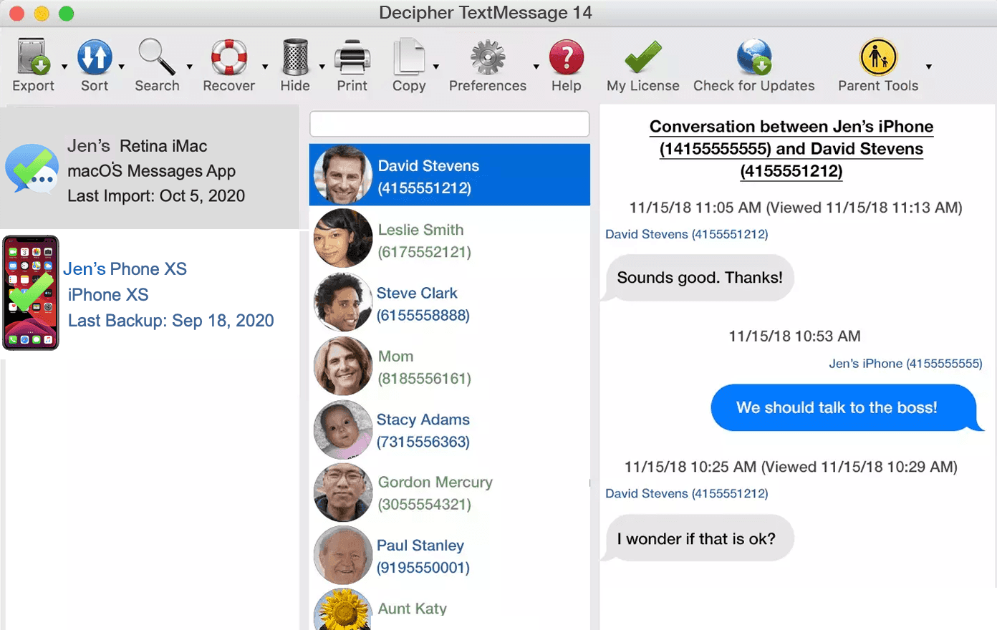Click the contact search input field
Screen dimensions: 997x630
click(x=449, y=124)
